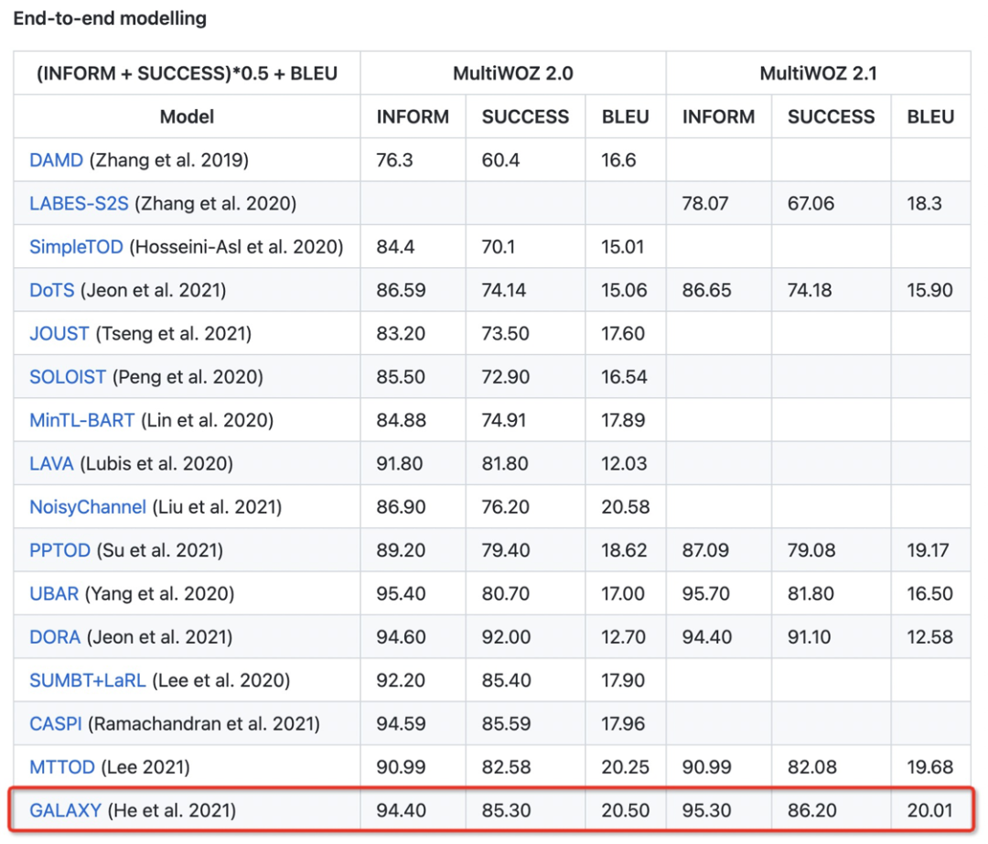Open the DAMD model link

tap(56, 160)
